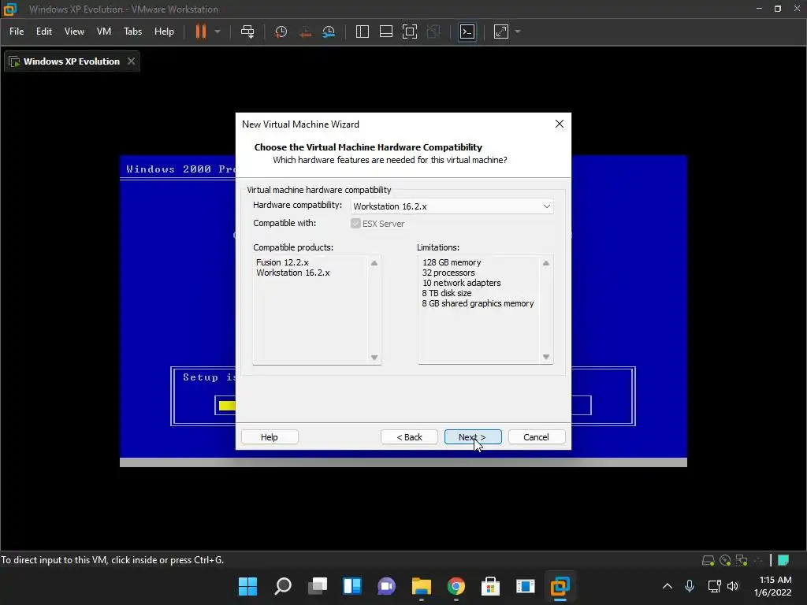Click the Unity mode icon

point(434,32)
